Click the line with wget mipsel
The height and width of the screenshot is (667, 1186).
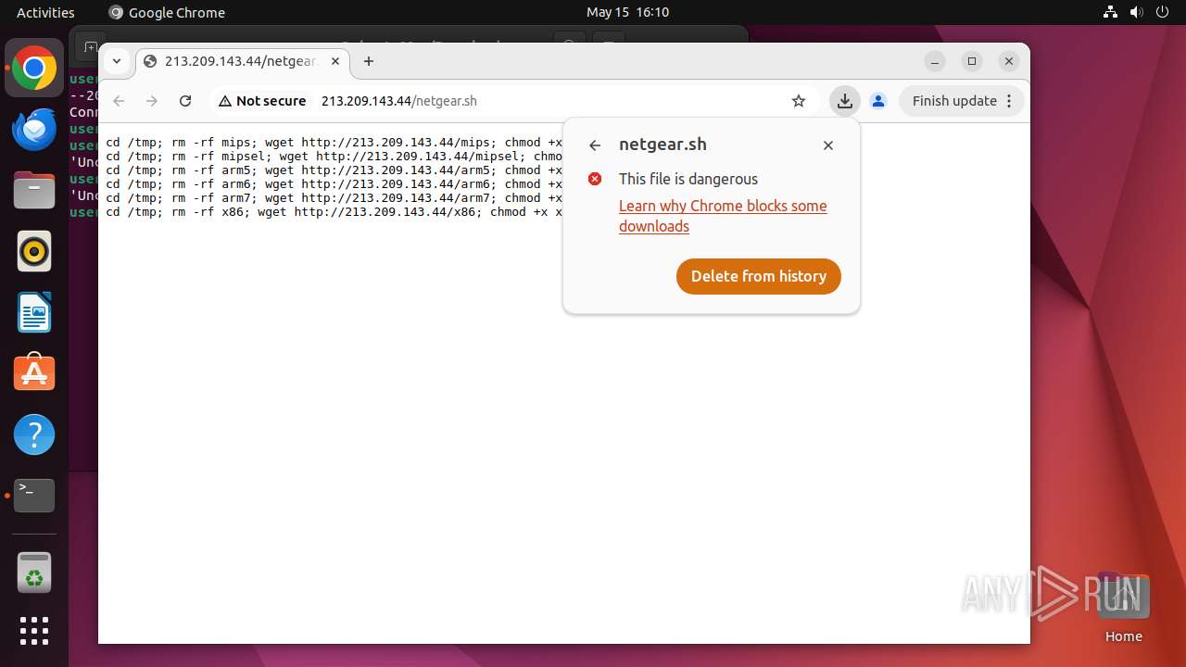[334, 157]
